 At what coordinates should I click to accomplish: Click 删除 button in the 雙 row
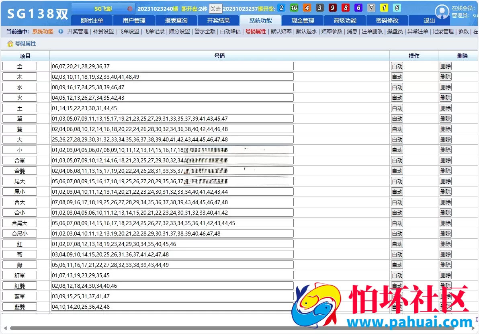click(x=445, y=129)
